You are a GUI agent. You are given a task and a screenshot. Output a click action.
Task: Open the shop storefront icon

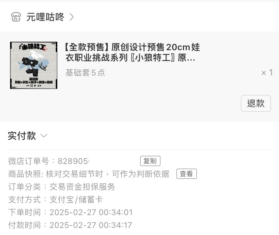coord(16,17)
